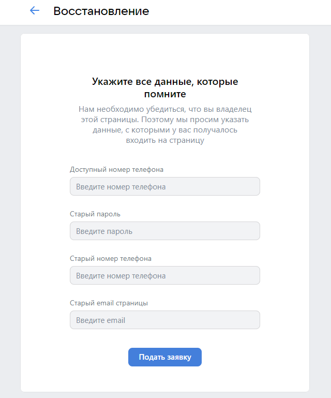Click the heading Укажите все данные, которые помните

coord(164,88)
